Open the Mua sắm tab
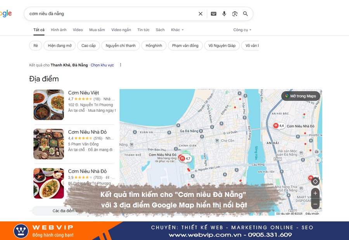The image size is (349, 240). [97, 30]
